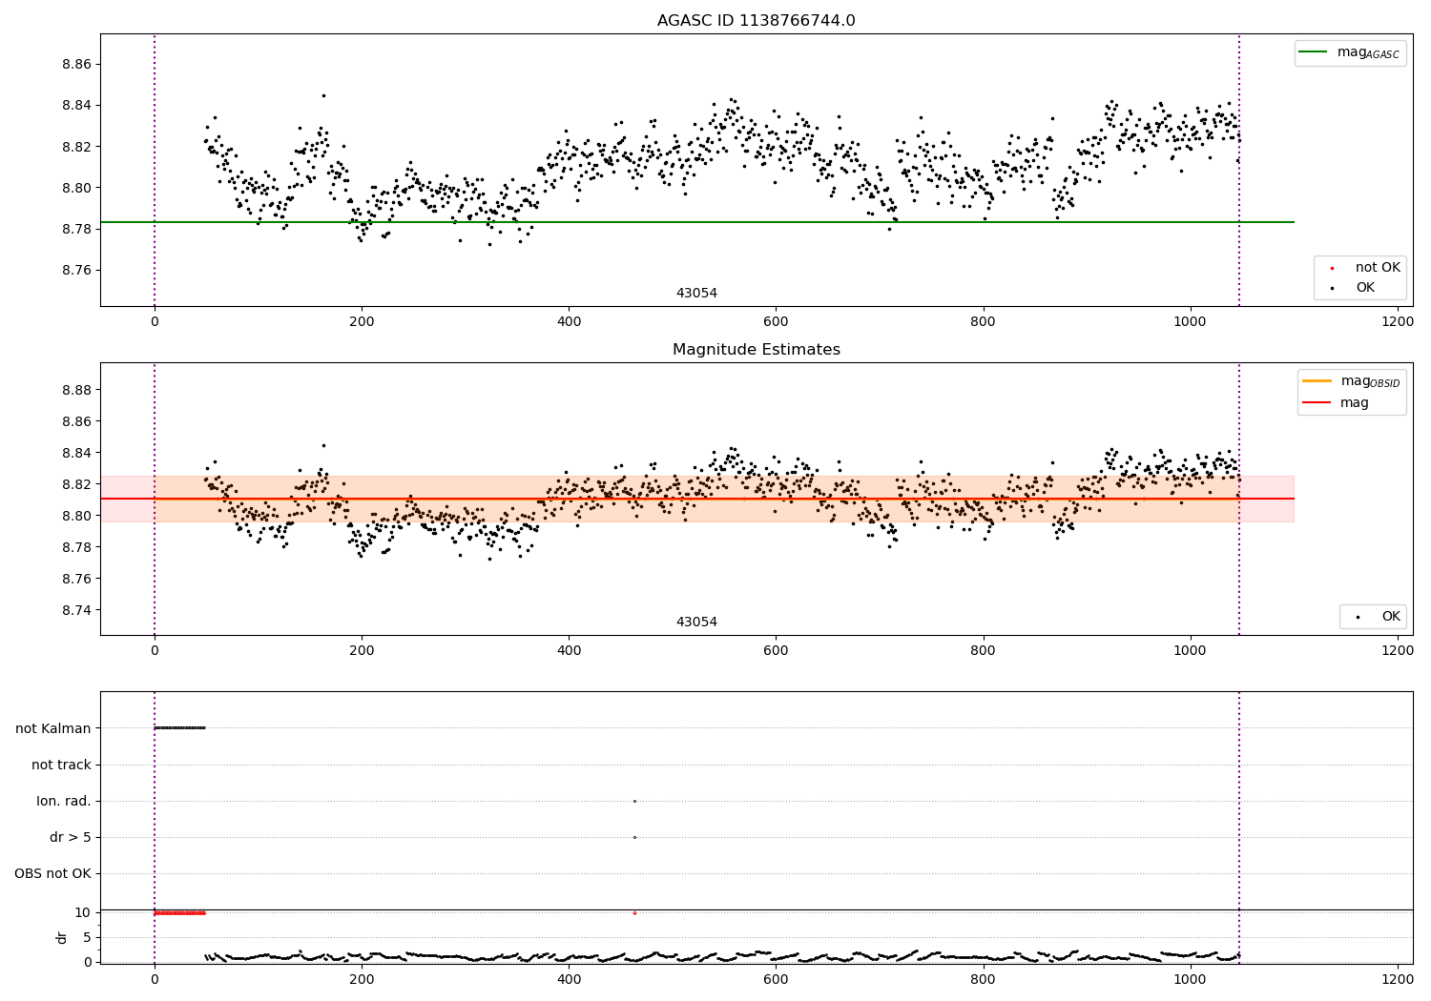Click the green mag AGASC line in top plot
Image resolution: width=1431 pixels, height=1001 pixels.
pos(696,222)
